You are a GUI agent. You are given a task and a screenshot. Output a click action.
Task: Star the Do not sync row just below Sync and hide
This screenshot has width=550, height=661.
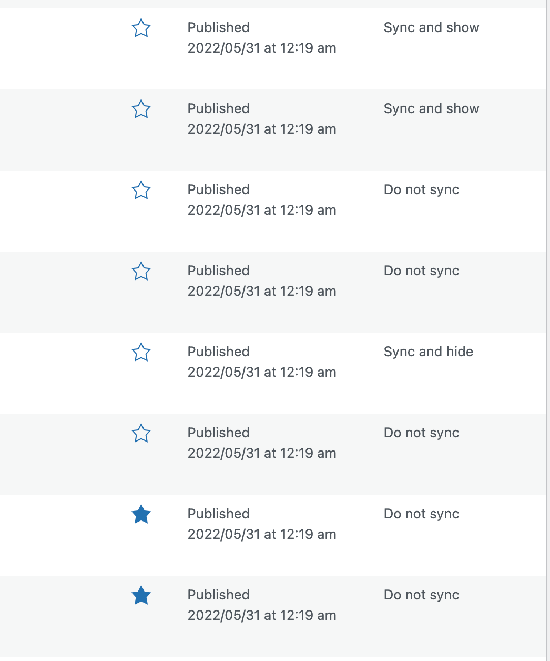(x=141, y=433)
